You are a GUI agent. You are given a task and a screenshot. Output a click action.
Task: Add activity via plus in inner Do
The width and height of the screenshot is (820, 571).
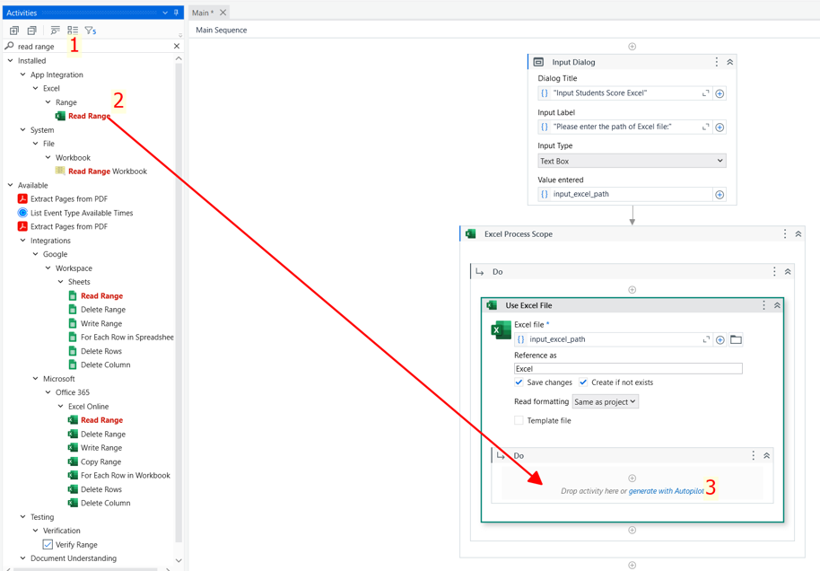(x=632, y=478)
